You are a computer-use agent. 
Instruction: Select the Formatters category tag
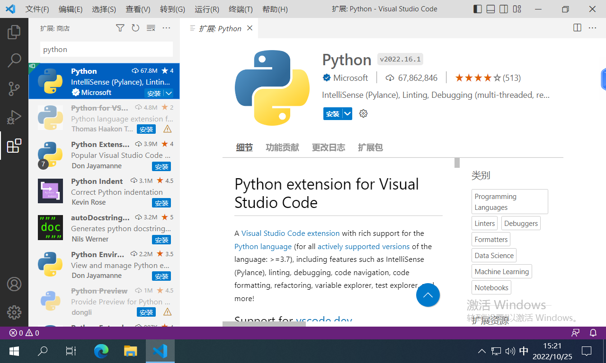[491, 240]
